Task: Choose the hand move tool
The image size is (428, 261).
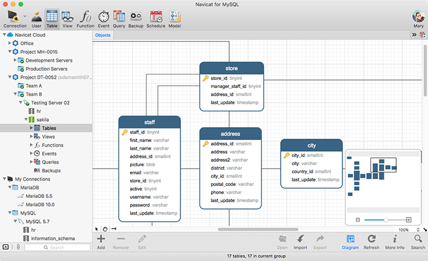Action: 105,229
